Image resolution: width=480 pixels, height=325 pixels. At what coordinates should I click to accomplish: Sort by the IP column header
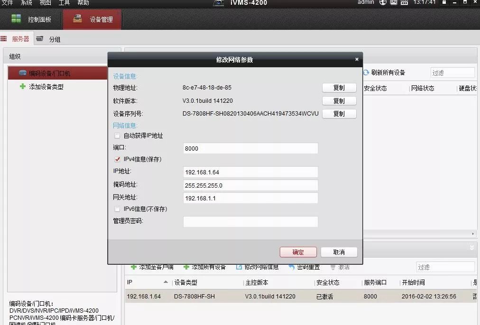(148, 282)
